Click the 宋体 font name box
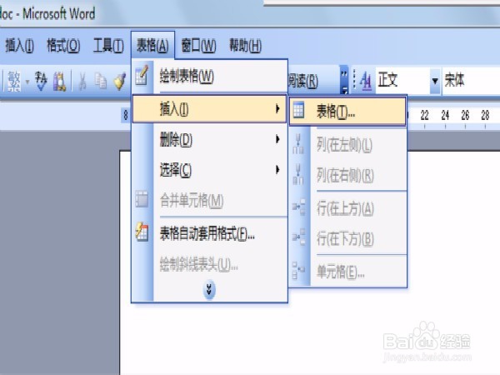Viewport: 500px width, 375px height. (x=471, y=80)
